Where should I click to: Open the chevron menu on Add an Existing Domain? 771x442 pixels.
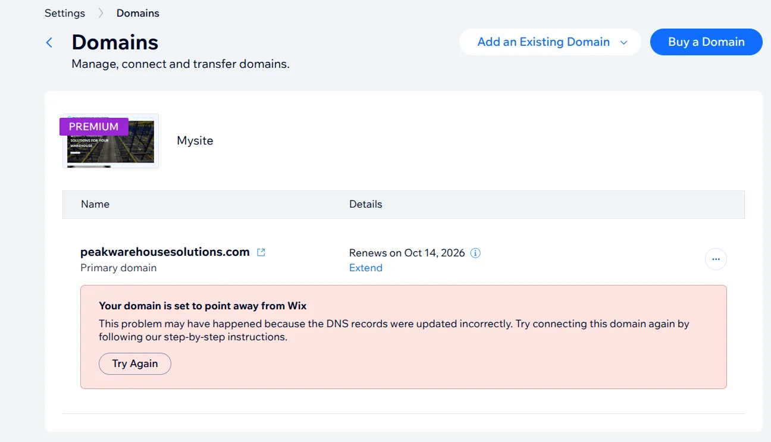623,42
